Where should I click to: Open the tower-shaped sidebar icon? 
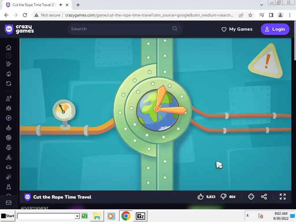tap(8, 187)
